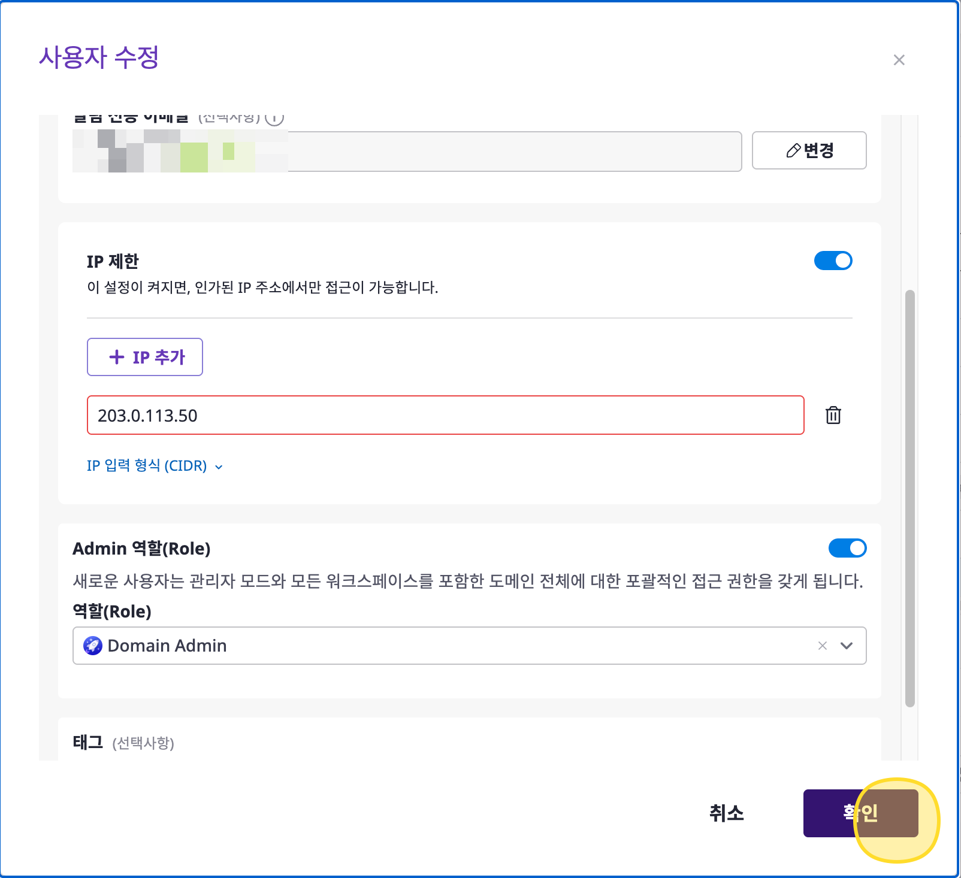
Task: Click 취소 to cancel editing
Action: pyautogui.click(x=726, y=813)
